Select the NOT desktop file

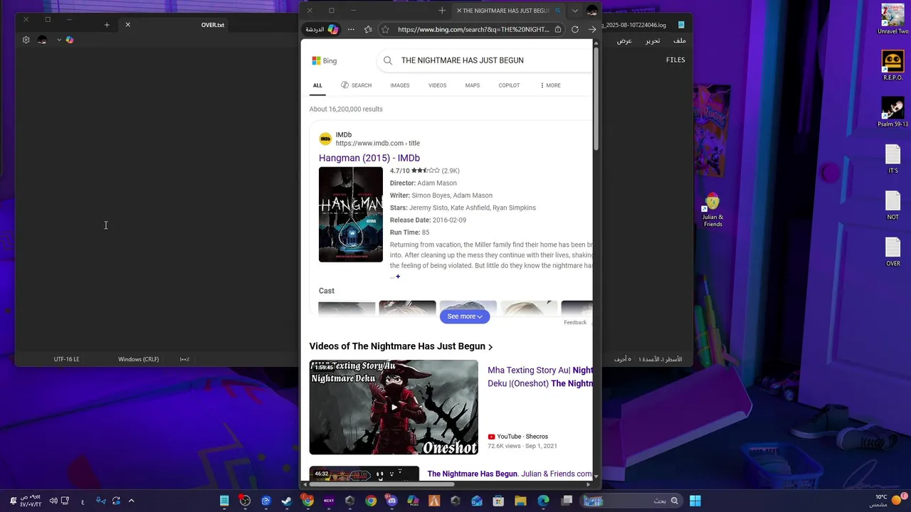[892, 206]
